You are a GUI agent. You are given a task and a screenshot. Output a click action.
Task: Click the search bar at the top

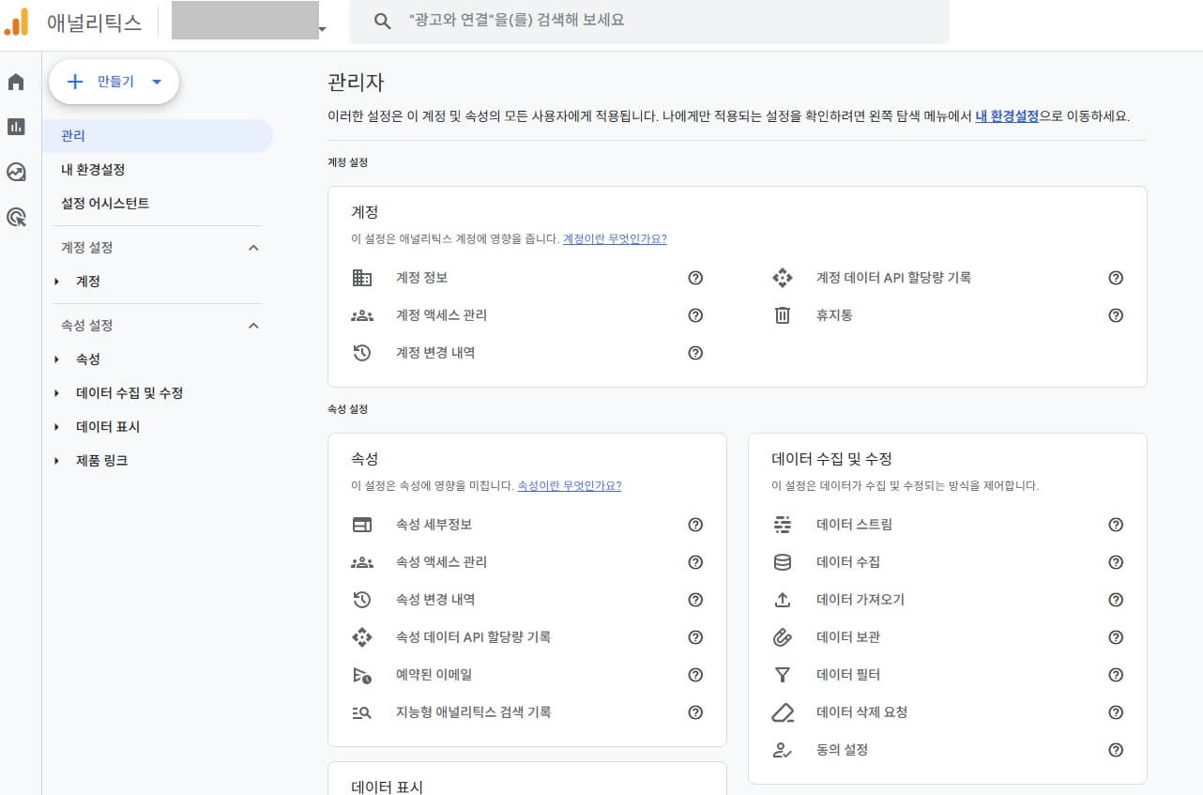click(x=647, y=22)
